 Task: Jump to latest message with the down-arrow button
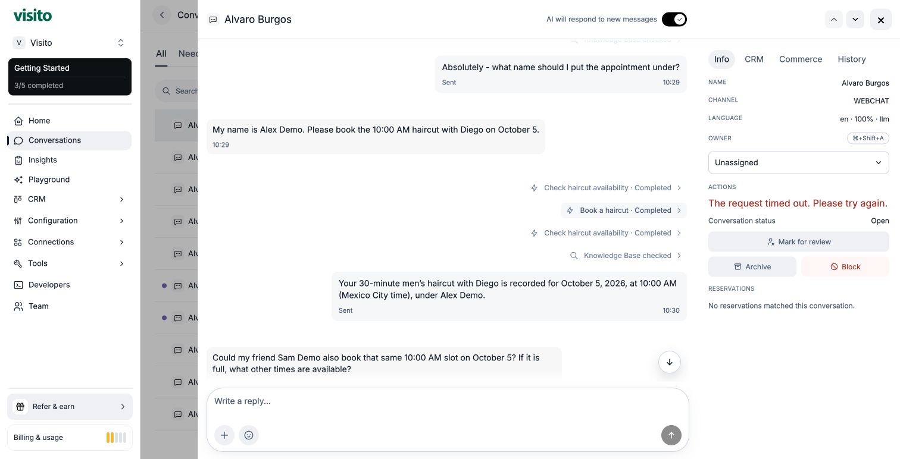point(670,362)
